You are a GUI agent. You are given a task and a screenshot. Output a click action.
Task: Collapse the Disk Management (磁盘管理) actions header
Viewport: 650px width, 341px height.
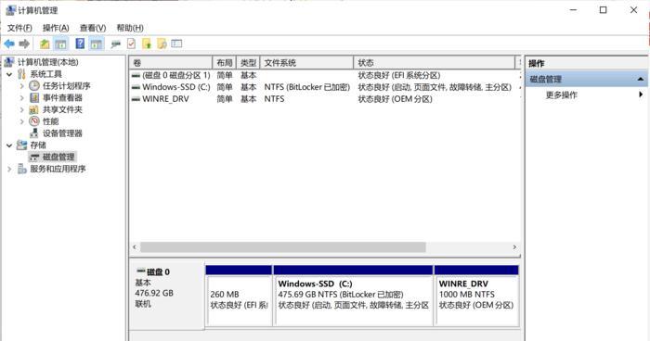[640, 79]
